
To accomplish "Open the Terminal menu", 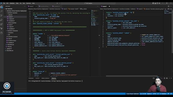I will click(x=29, y=3).
